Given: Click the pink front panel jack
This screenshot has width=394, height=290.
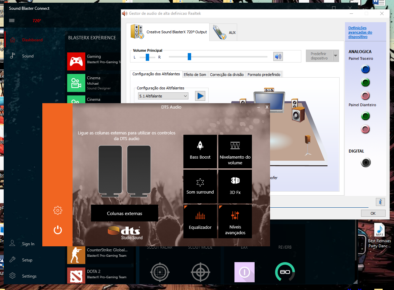Looking at the screenshot, I should pos(365,129).
